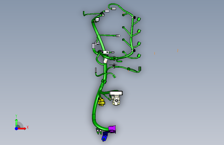224x145 pixels.
Task: Select the gray L-shaped connector on the harness
Action: click(x=94, y=45)
